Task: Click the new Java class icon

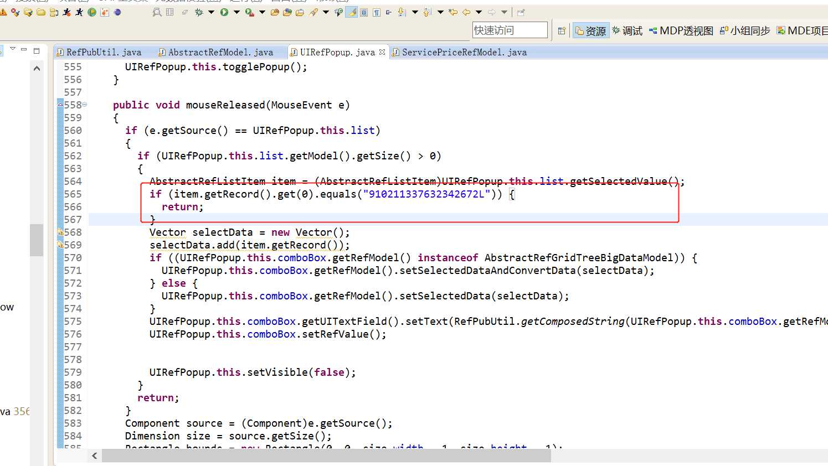Action: (287, 12)
